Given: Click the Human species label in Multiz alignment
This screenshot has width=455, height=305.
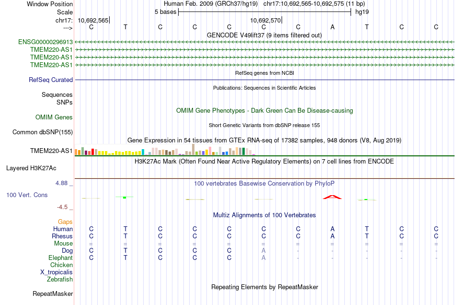Looking at the screenshot, I should point(63,229).
